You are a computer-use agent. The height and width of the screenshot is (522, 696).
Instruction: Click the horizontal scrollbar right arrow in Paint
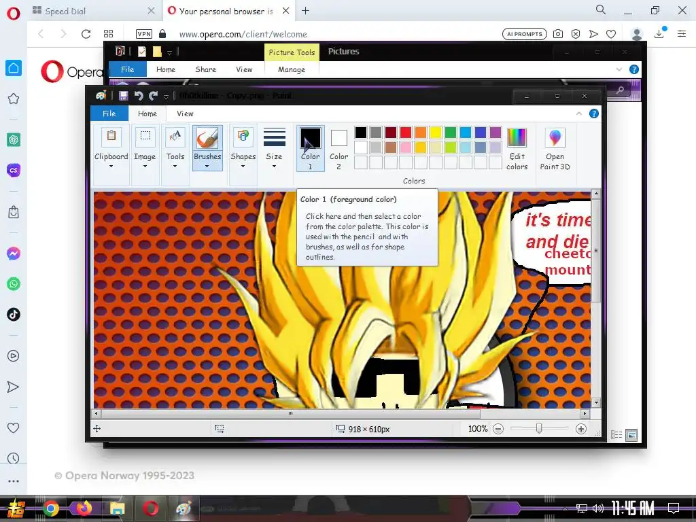coord(585,413)
